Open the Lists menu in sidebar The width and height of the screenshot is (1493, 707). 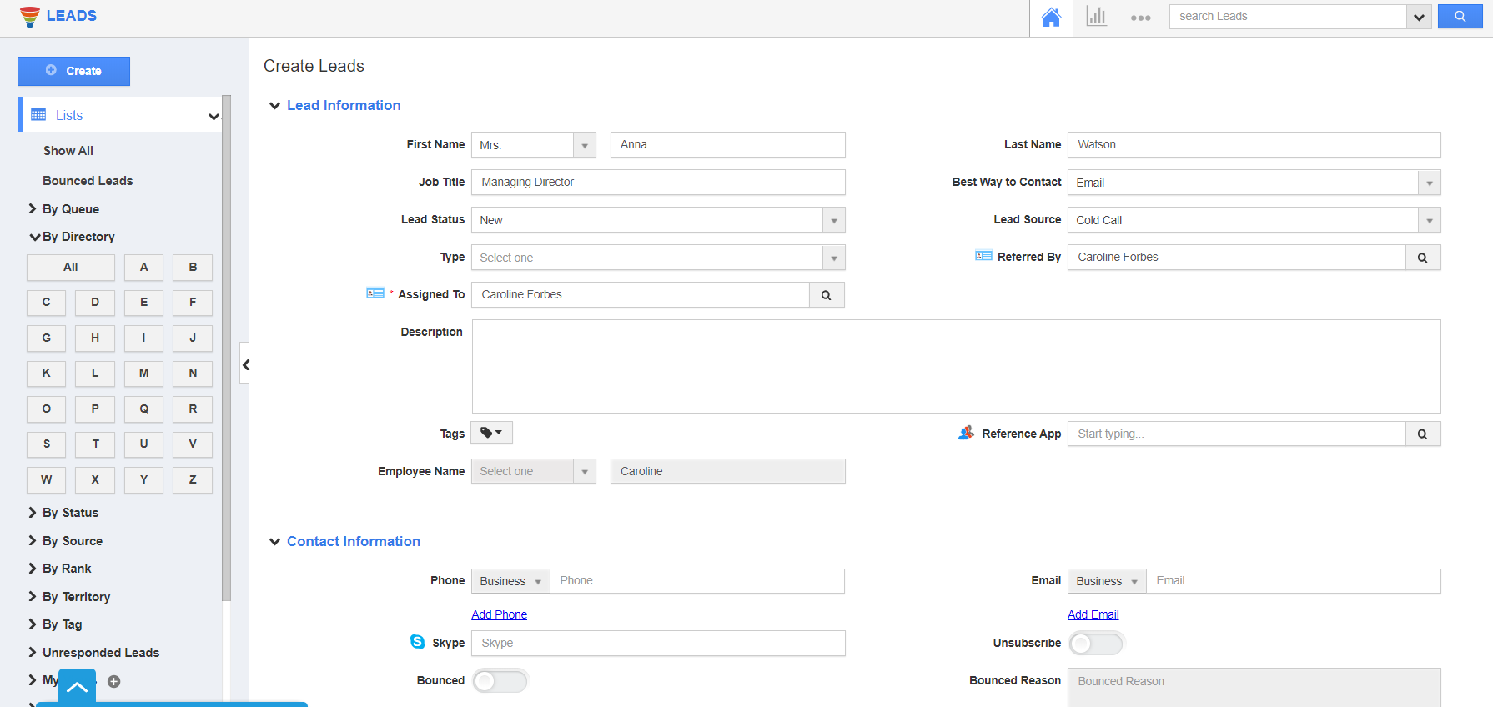121,115
